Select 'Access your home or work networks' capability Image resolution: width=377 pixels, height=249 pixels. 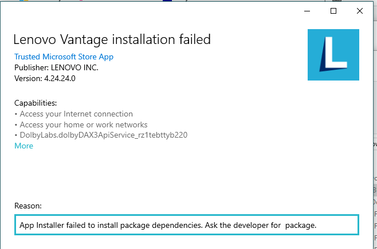coord(84,124)
